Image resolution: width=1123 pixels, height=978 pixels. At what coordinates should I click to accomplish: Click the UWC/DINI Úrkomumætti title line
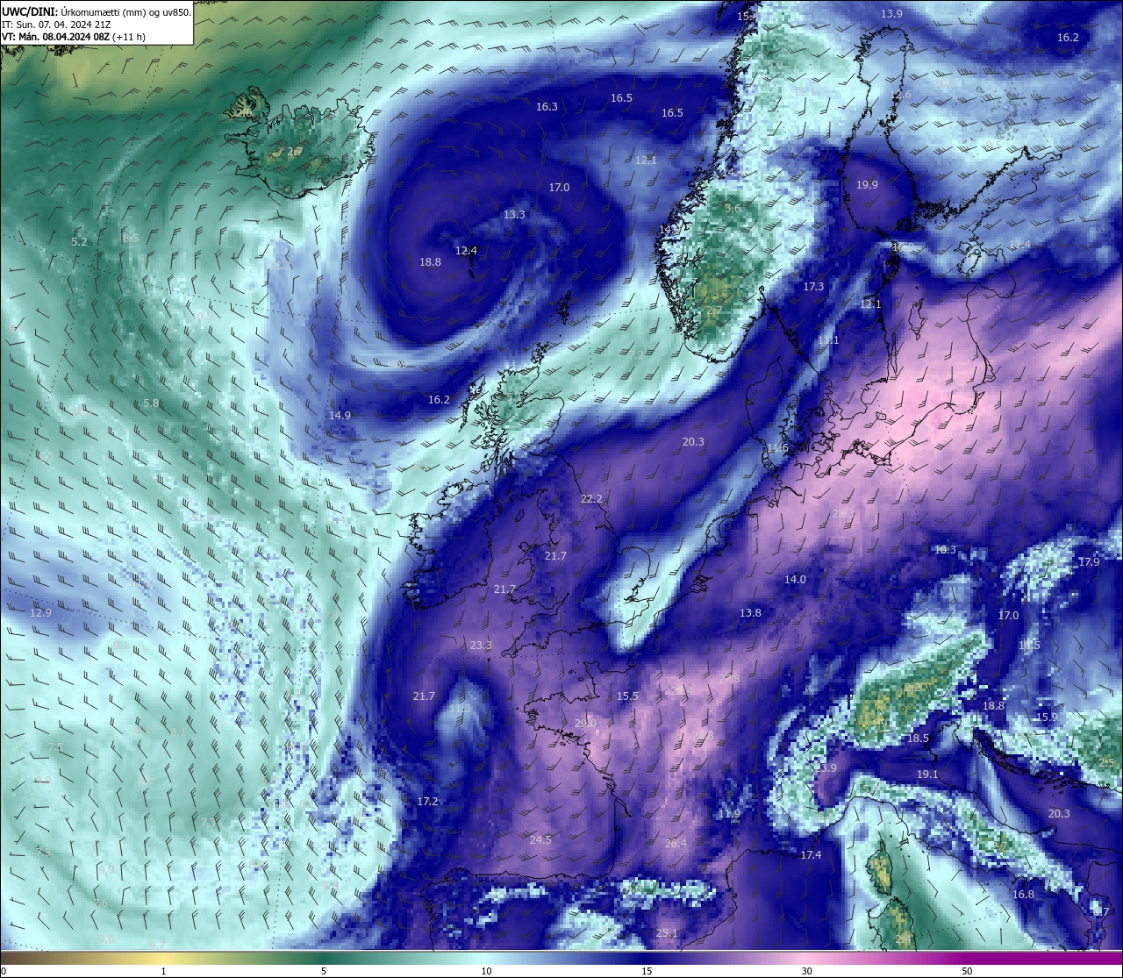point(97,12)
